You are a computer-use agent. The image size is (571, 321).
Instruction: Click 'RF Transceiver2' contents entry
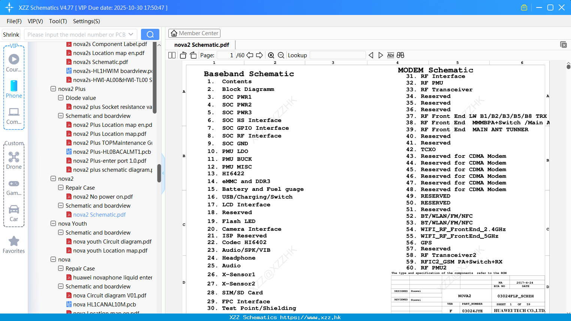[448, 255]
